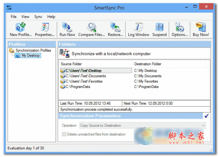Image resolution: width=219 pixels, height=157 pixels.
Task: Close the SmartSync Pro window
Action: click(206, 7)
